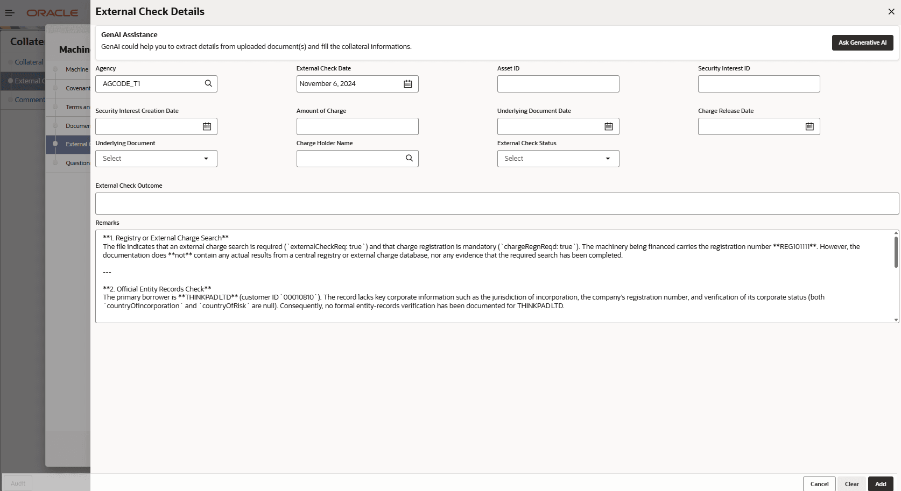Clear the form fields
The width and height of the screenshot is (901, 491).
(851, 484)
